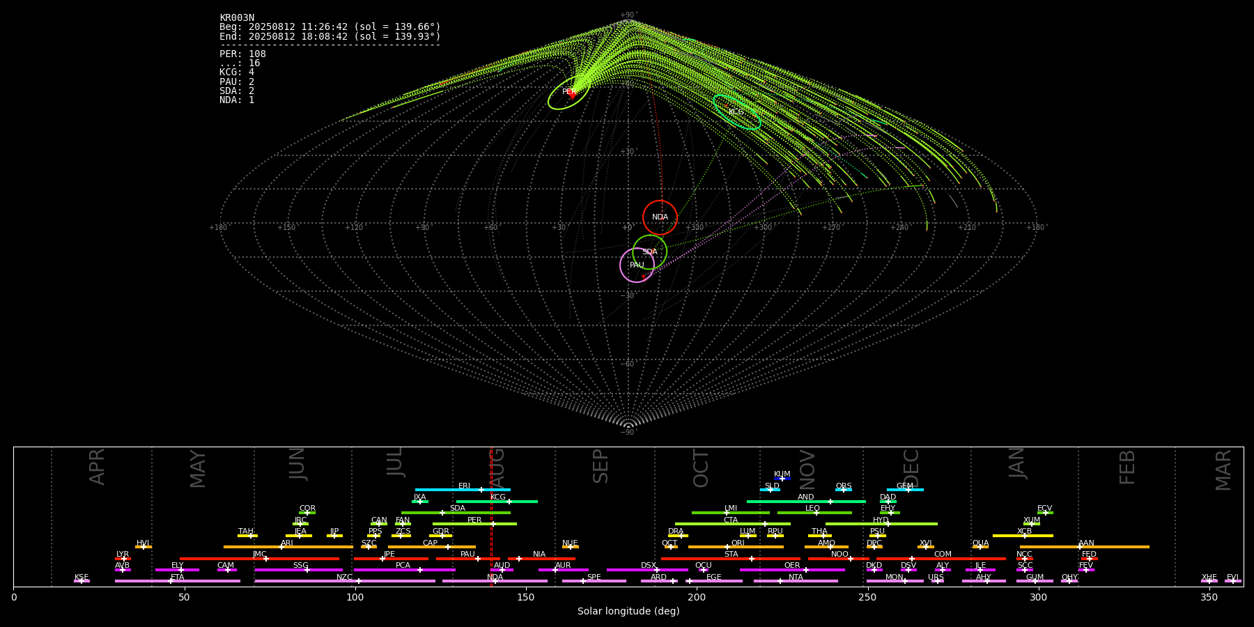The width and height of the screenshot is (1254, 627).
Task: Click the 'Beg: 20250812 11:26:42' line
Action: (x=330, y=27)
